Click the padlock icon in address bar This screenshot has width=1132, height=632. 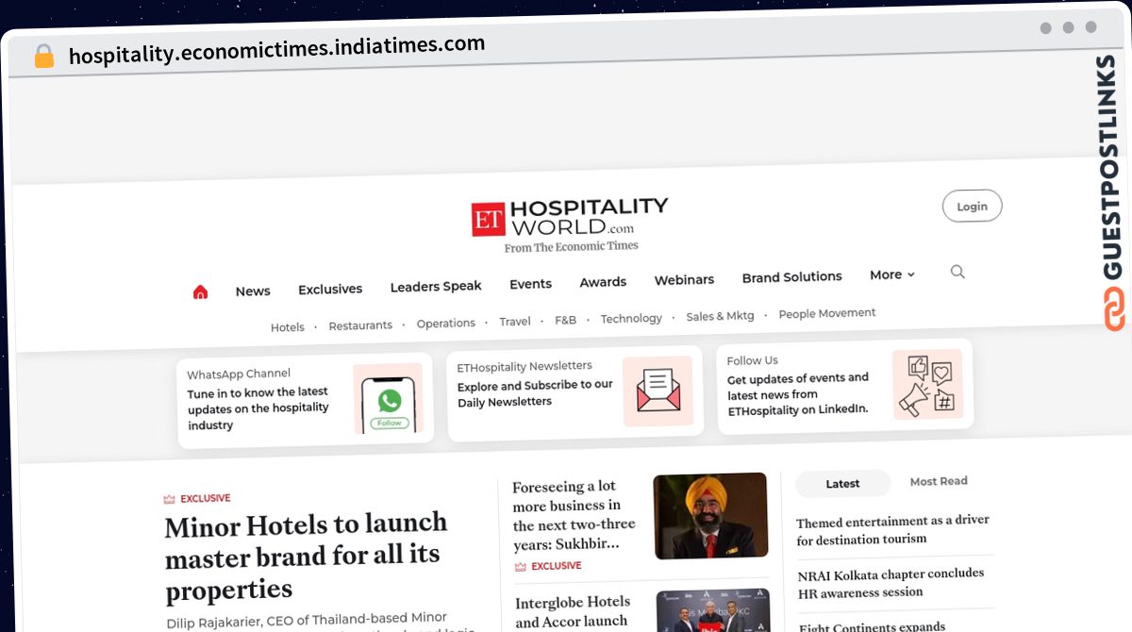(44, 57)
